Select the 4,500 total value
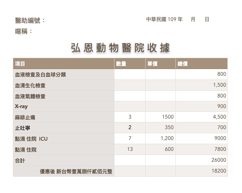The image size is (242, 193). coord(220,117)
